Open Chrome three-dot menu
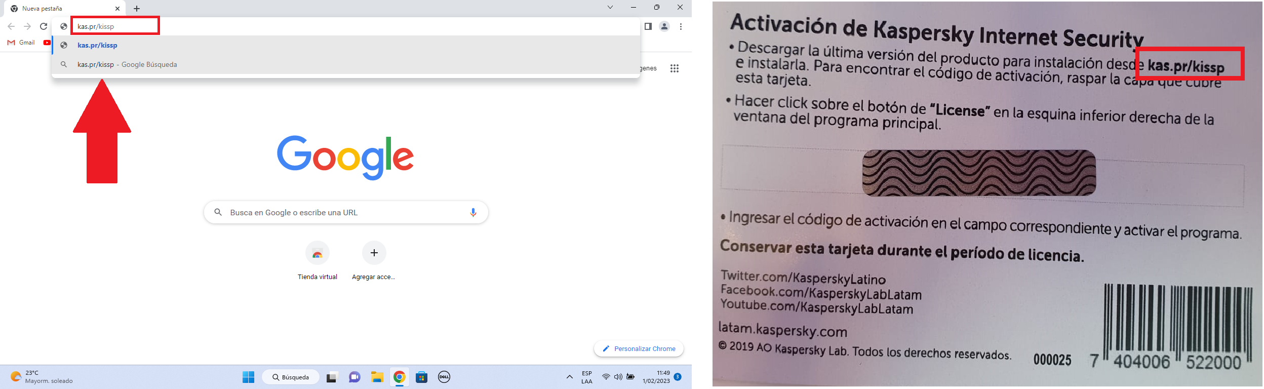Viewport: 1264px width, 389px height. point(681,26)
